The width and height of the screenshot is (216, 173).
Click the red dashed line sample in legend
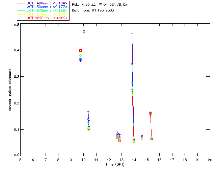(22, 18)
